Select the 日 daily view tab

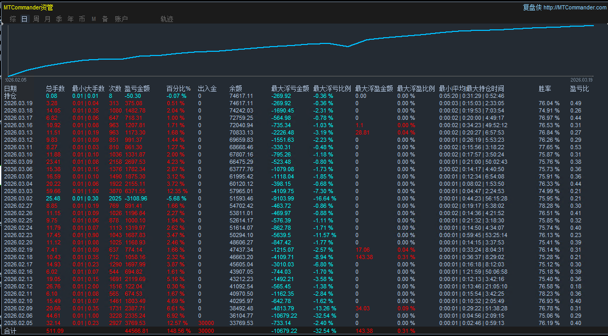click(x=25, y=19)
